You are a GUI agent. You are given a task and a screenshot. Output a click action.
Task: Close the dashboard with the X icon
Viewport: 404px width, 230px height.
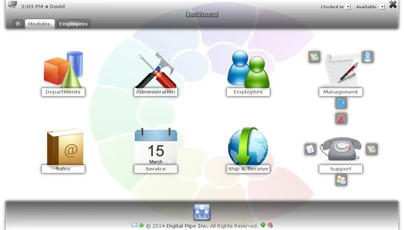(x=393, y=5)
